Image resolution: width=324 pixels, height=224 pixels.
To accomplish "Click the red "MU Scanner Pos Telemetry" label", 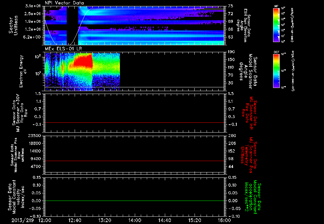I will pos(249,155).
